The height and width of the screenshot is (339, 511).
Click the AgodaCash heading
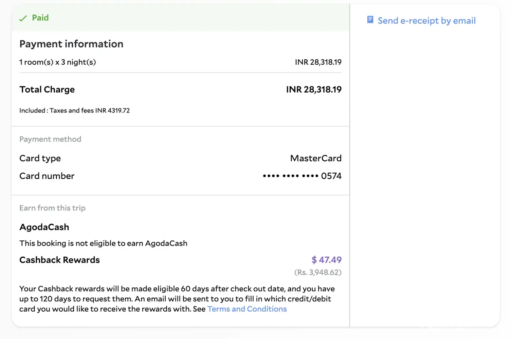coord(44,227)
